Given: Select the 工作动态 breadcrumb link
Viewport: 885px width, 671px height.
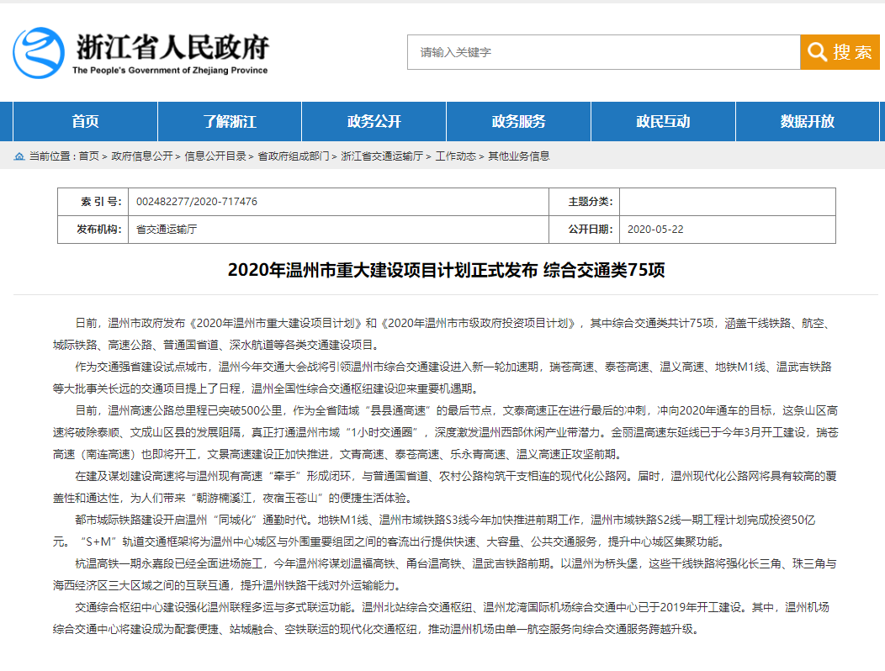Looking at the screenshot, I should (455, 156).
